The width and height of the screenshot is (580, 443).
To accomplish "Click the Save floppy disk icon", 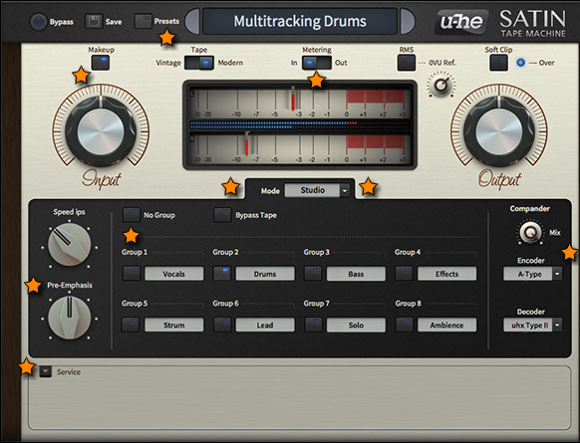I will 94,22.
